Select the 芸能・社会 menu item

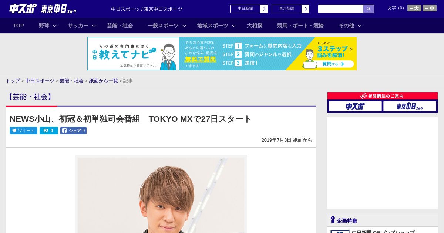point(120,26)
